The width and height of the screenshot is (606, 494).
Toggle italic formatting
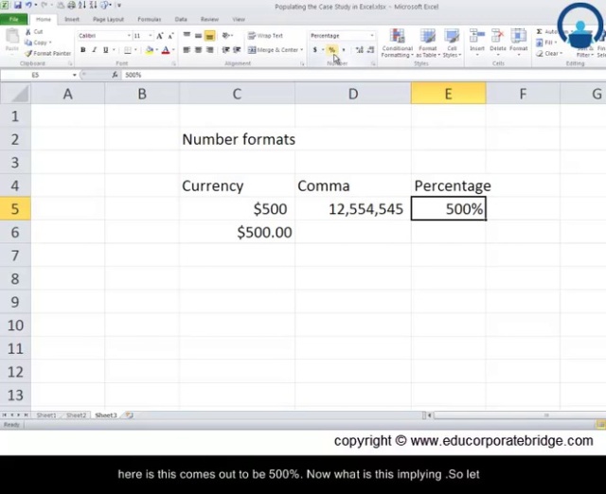point(94,50)
